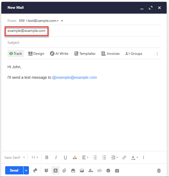
Task: Toggle underline formatting
Action: pyautogui.click(x=65, y=157)
